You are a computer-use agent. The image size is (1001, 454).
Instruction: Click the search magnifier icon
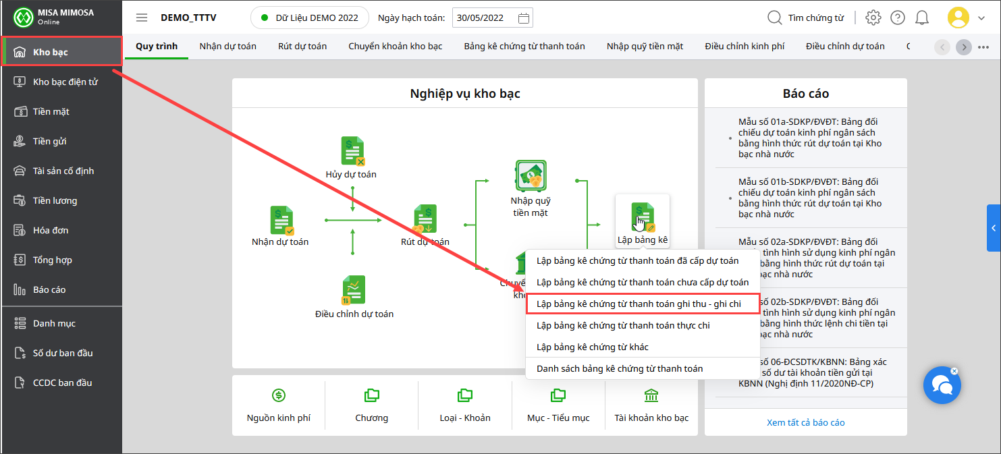click(x=775, y=18)
